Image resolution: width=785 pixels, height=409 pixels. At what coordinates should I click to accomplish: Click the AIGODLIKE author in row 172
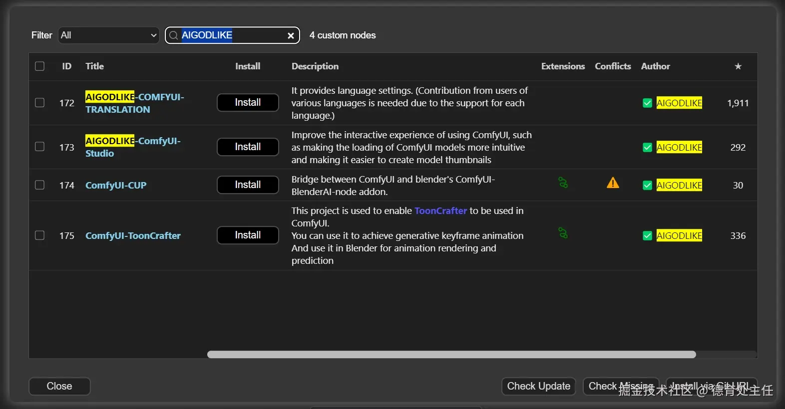point(679,103)
